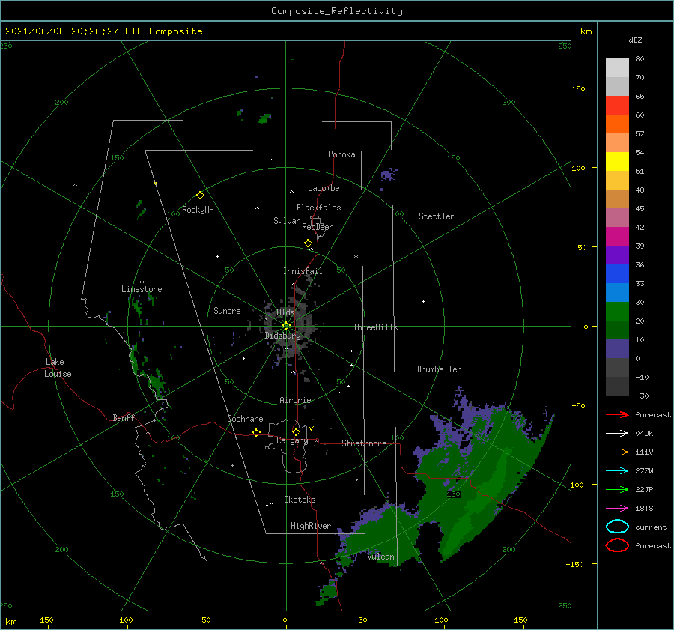The height and width of the screenshot is (630, 674).
Task: Click the Innisfail city label
Action: coord(303,271)
